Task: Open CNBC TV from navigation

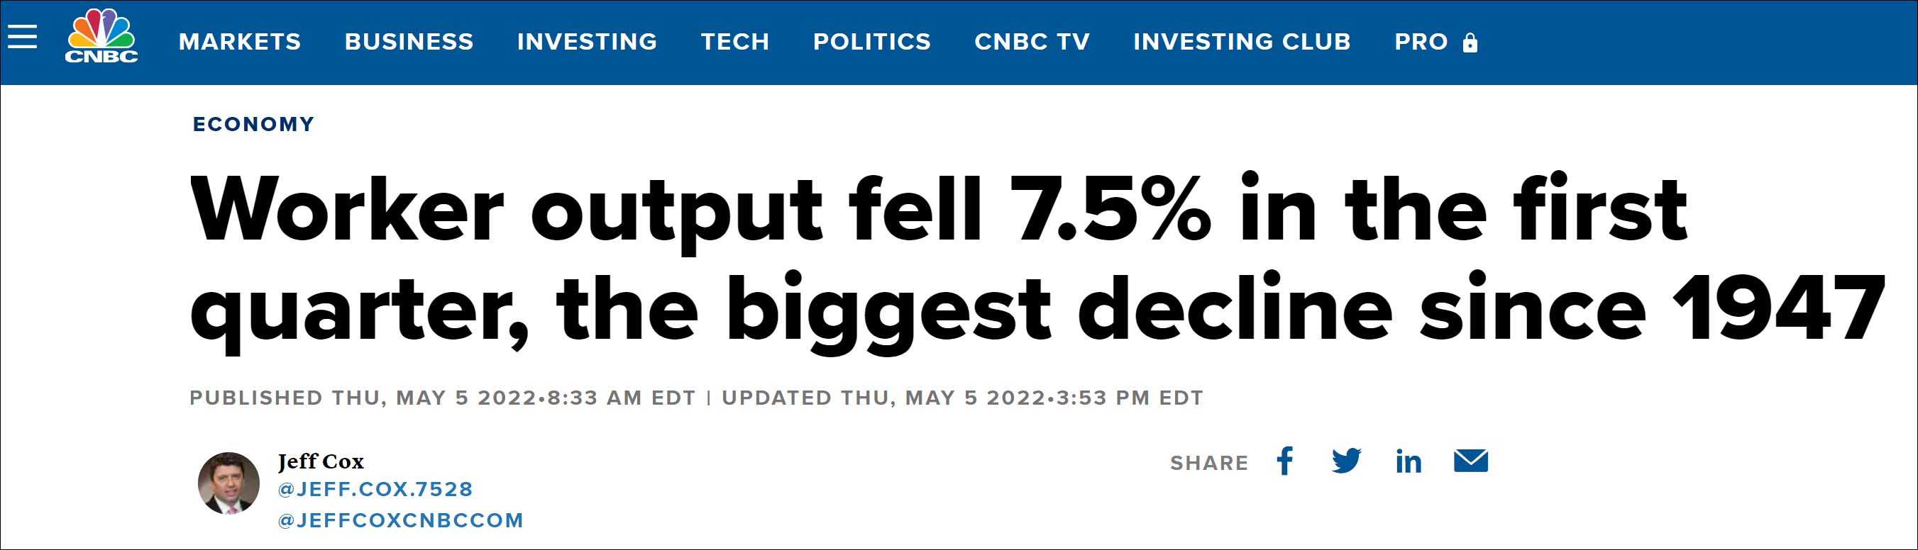Action: pos(1032,42)
